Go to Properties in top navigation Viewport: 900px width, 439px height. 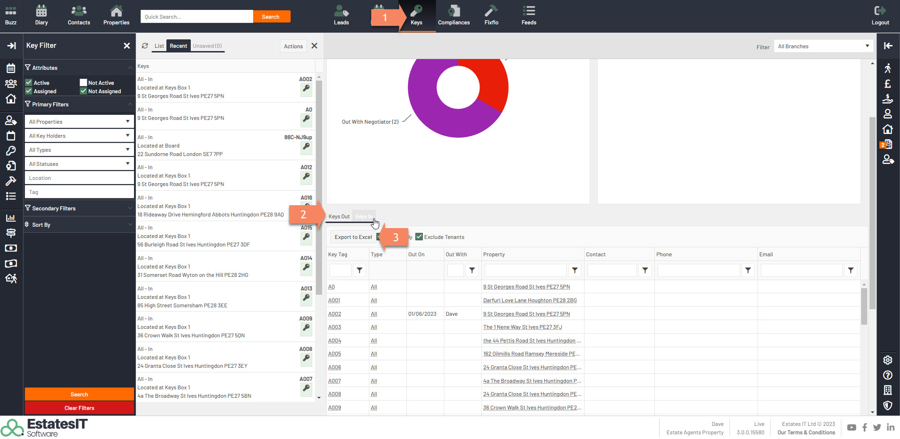click(116, 15)
